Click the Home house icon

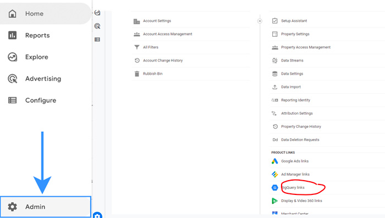point(12,14)
